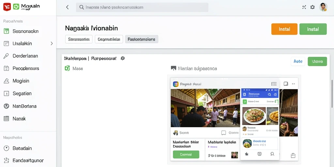This screenshot has width=334, height=167.
Task: Click the middle icon in phone nav
Action: (x=259, y=154)
